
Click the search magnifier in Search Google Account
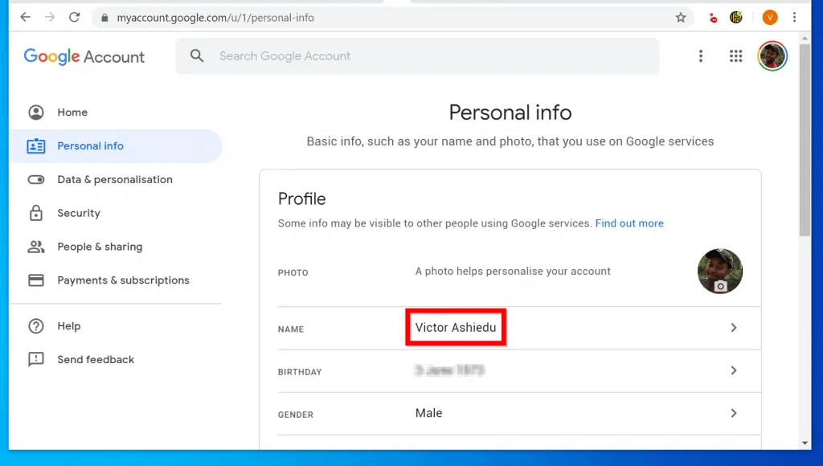click(197, 56)
